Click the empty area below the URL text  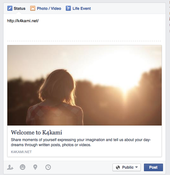coord(85,32)
